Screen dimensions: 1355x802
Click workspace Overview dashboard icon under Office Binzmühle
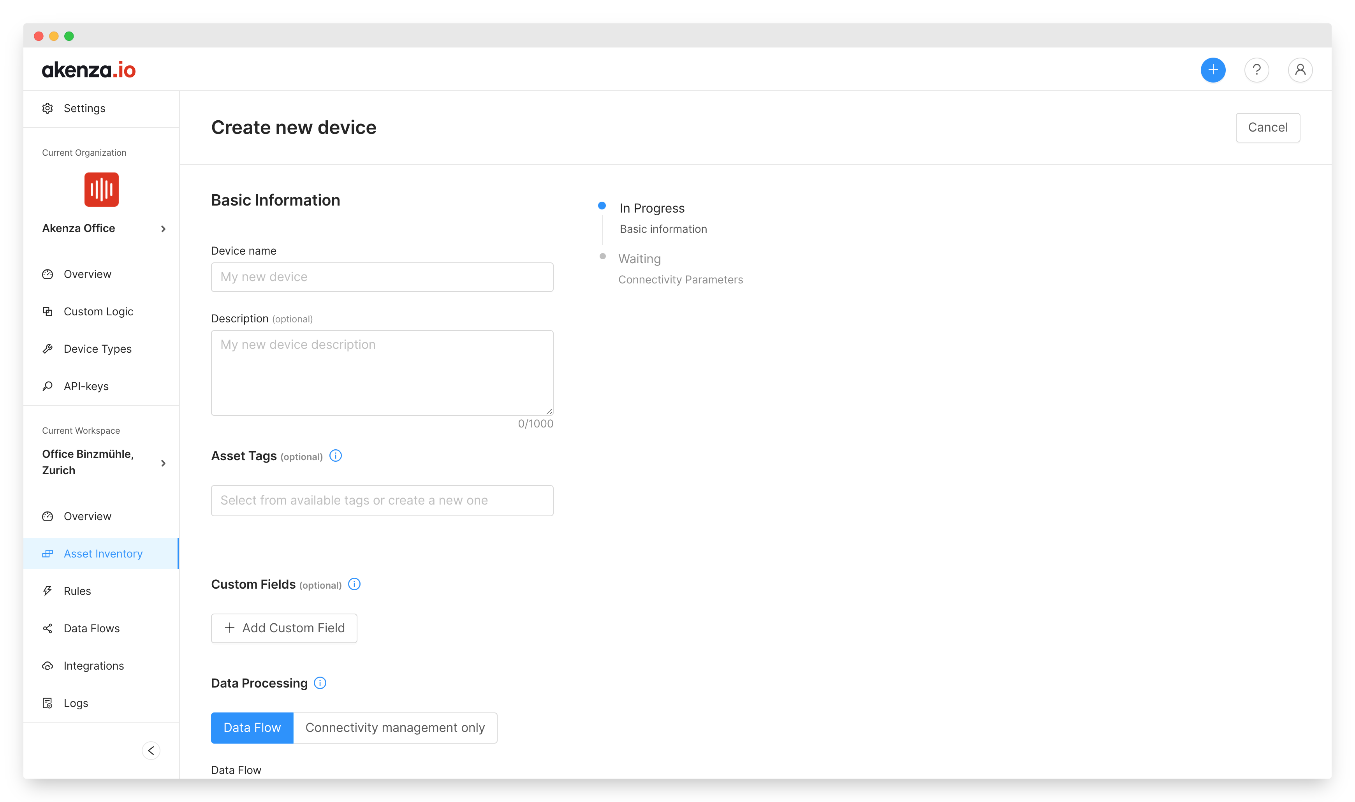pos(48,516)
